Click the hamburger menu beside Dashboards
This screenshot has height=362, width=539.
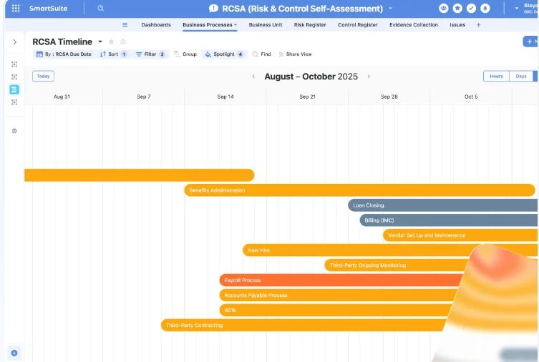click(125, 25)
